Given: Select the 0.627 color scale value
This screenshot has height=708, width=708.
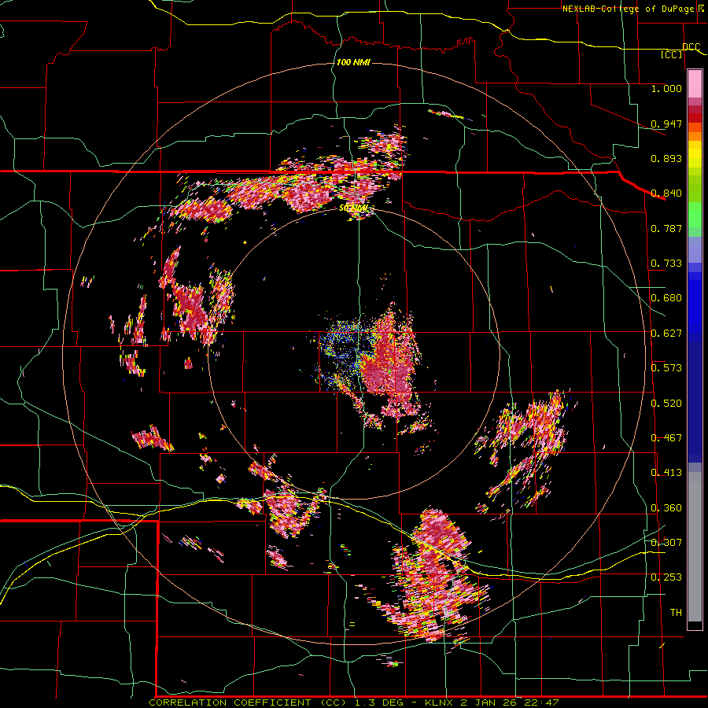Looking at the screenshot, I should click(x=666, y=334).
